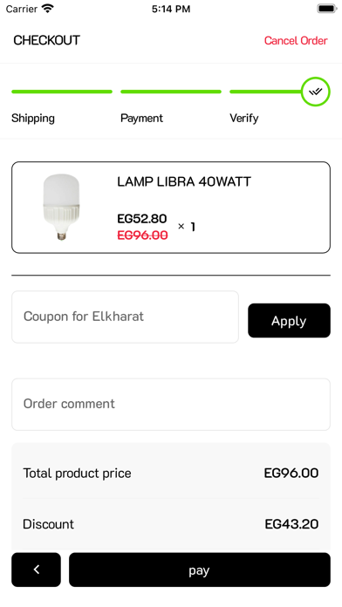
Task: Tap the Wi-Fi status icon
Action: click(48, 9)
